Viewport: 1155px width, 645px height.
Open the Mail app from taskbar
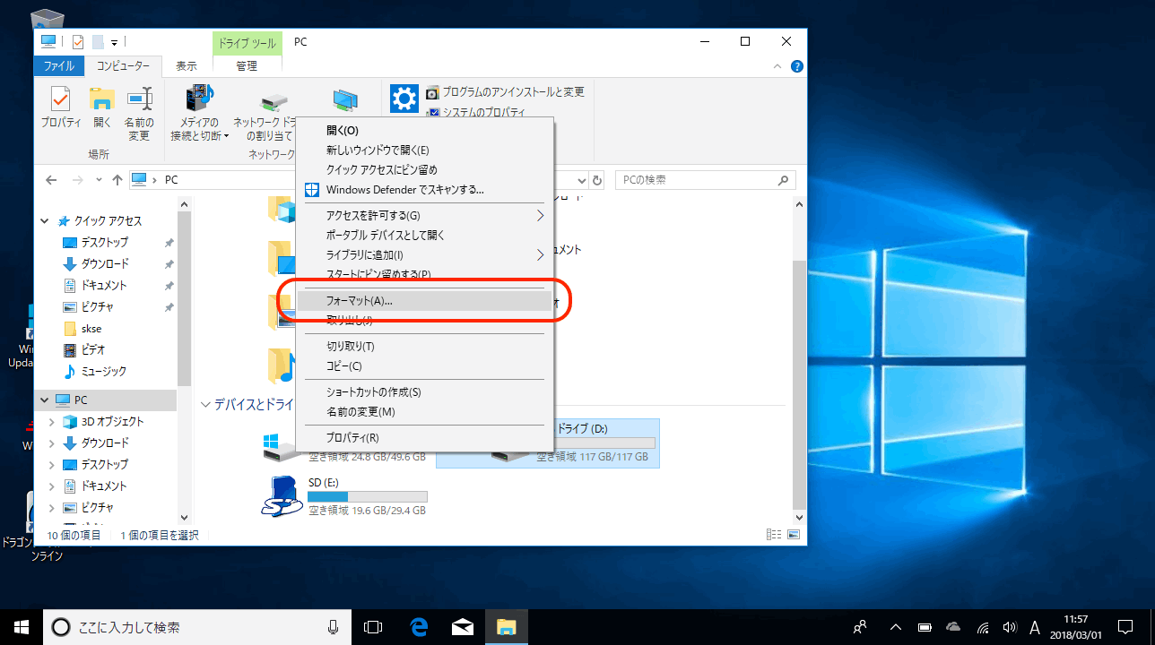tap(463, 627)
